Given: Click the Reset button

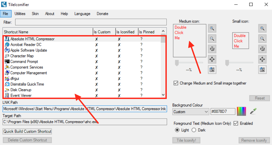Looking at the screenshot, I should coord(260,98).
